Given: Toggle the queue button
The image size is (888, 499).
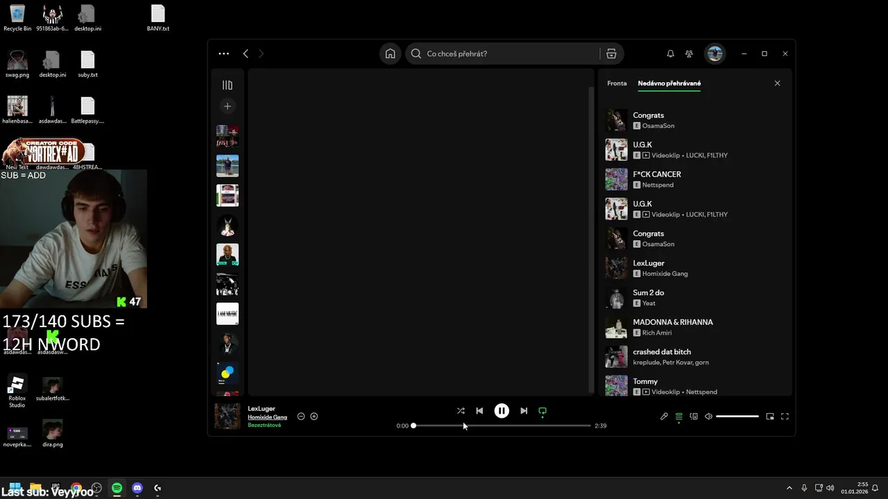Looking at the screenshot, I should point(678,417).
